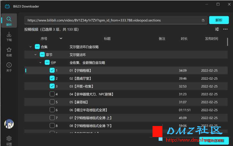
Task: Open the three-dot more options menu
Action: (x=225, y=29)
